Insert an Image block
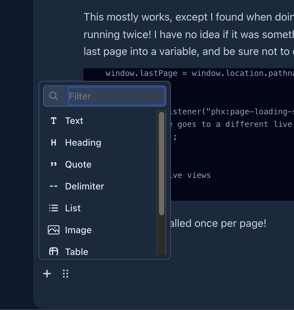294x310 pixels. pos(78,230)
